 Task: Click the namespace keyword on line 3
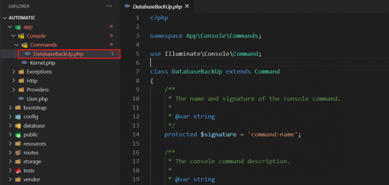coord(166,36)
